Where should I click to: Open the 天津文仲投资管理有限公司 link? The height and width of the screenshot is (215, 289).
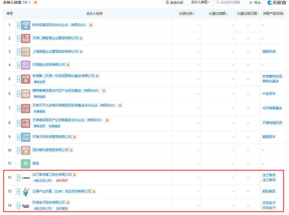(x=52, y=137)
